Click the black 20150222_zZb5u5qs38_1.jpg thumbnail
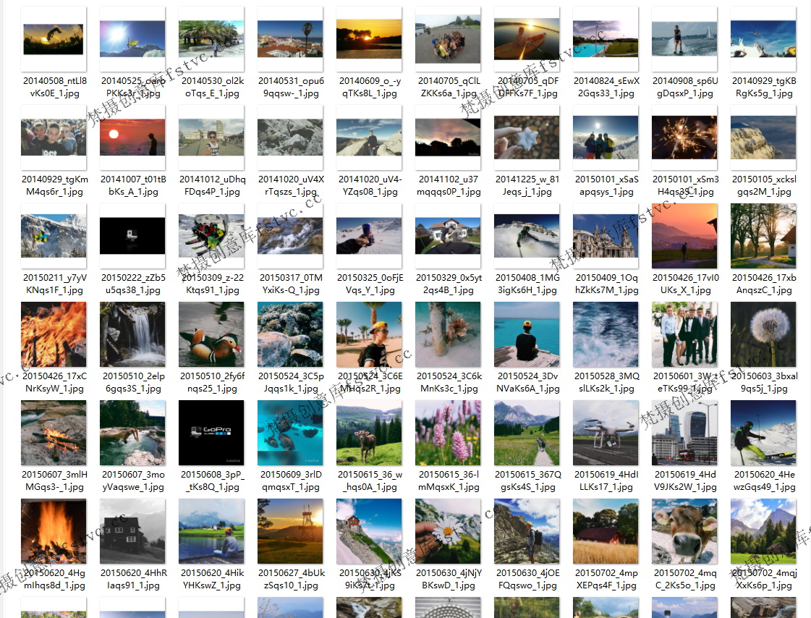The width and height of the screenshot is (811, 618). (x=132, y=236)
